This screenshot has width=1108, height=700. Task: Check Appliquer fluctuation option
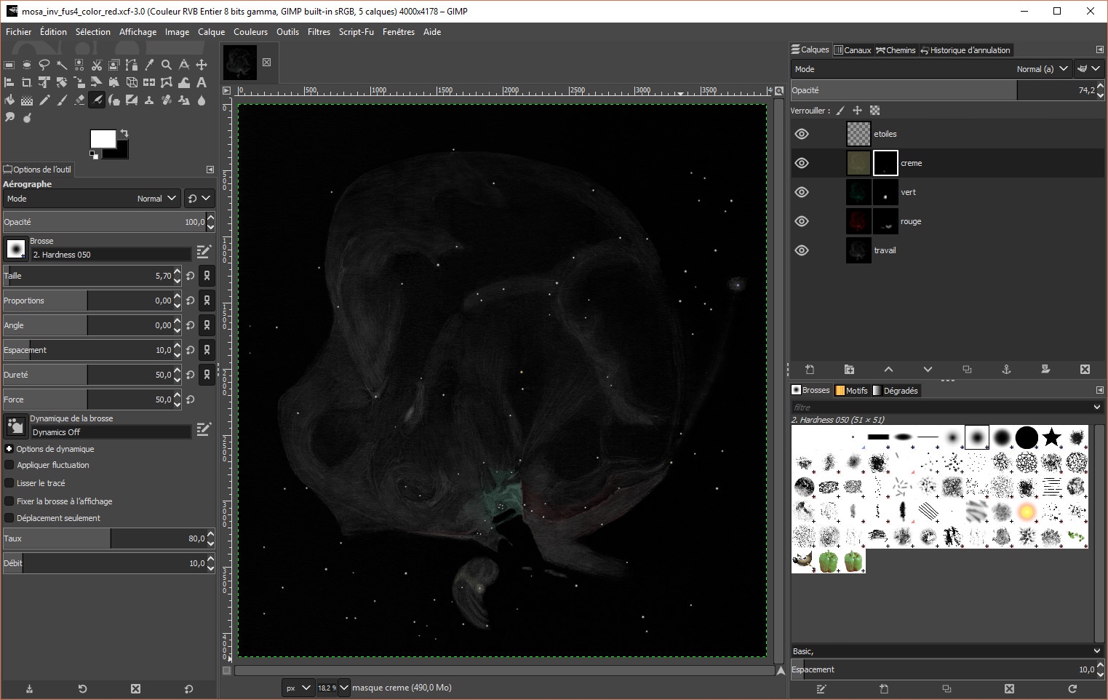[9, 465]
